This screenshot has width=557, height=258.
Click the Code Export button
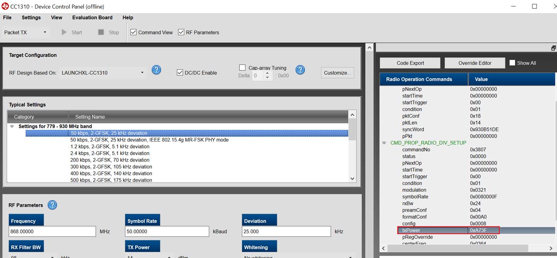410,63
